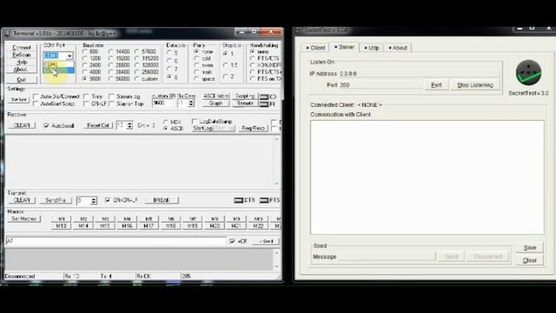Open Terminal Help
Viewport: 556px width, 313px height.
click(x=22, y=62)
